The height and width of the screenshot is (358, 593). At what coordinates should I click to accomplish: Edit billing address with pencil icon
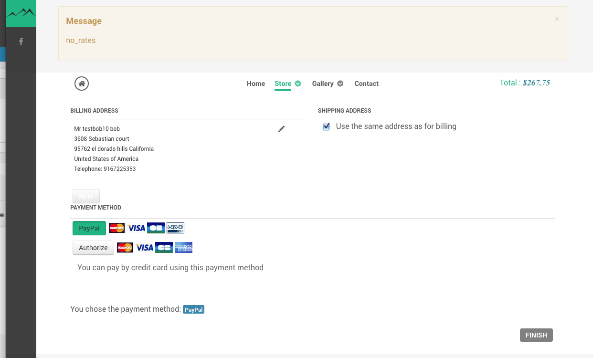[x=281, y=129]
